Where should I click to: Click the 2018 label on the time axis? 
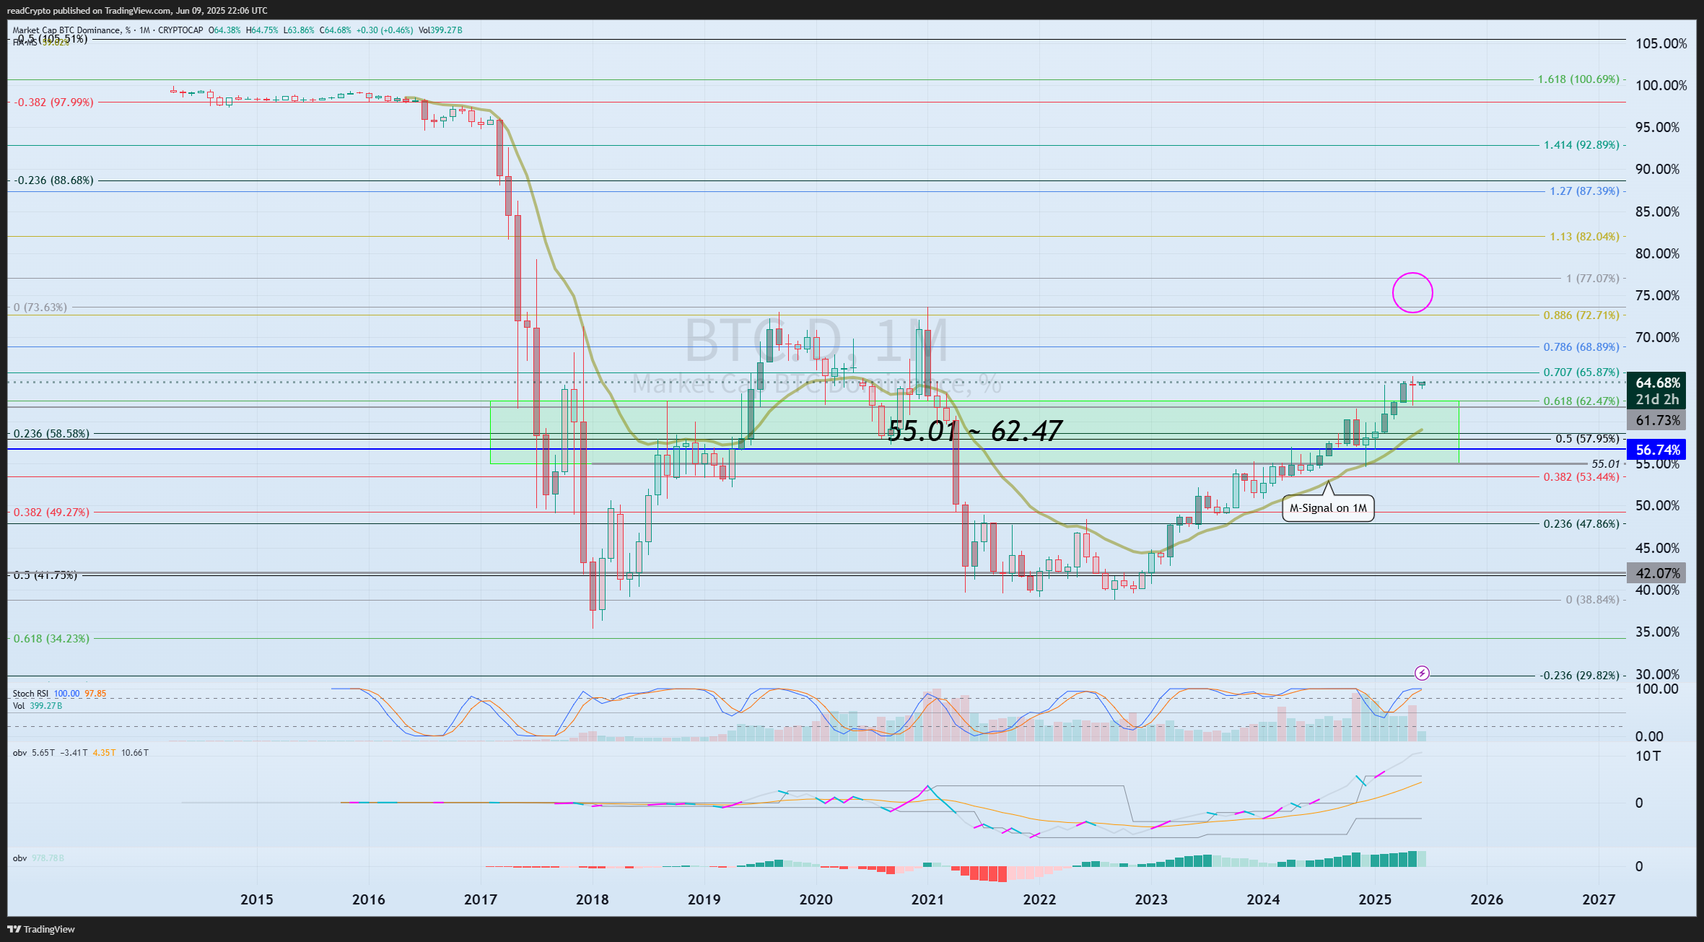(593, 899)
